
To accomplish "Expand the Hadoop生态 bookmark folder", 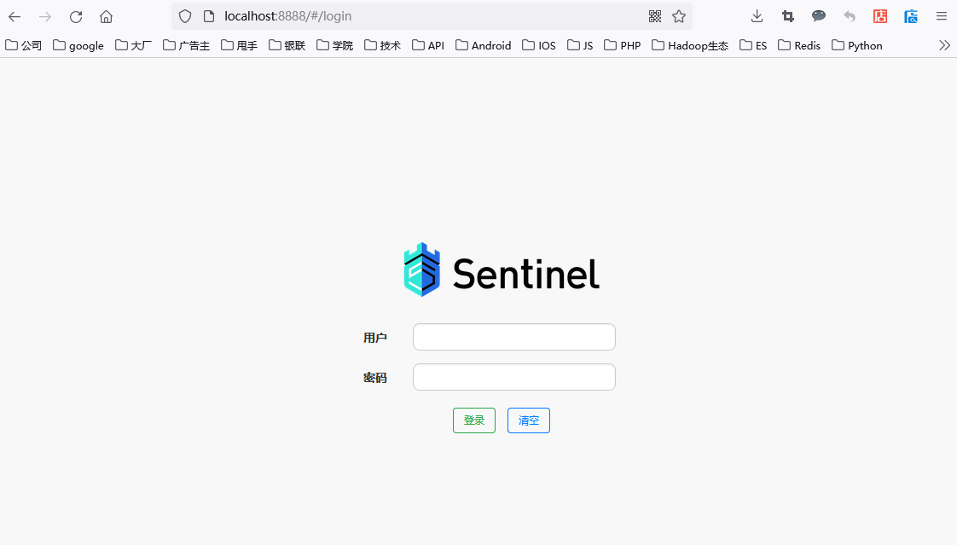I will (x=690, y=45).
